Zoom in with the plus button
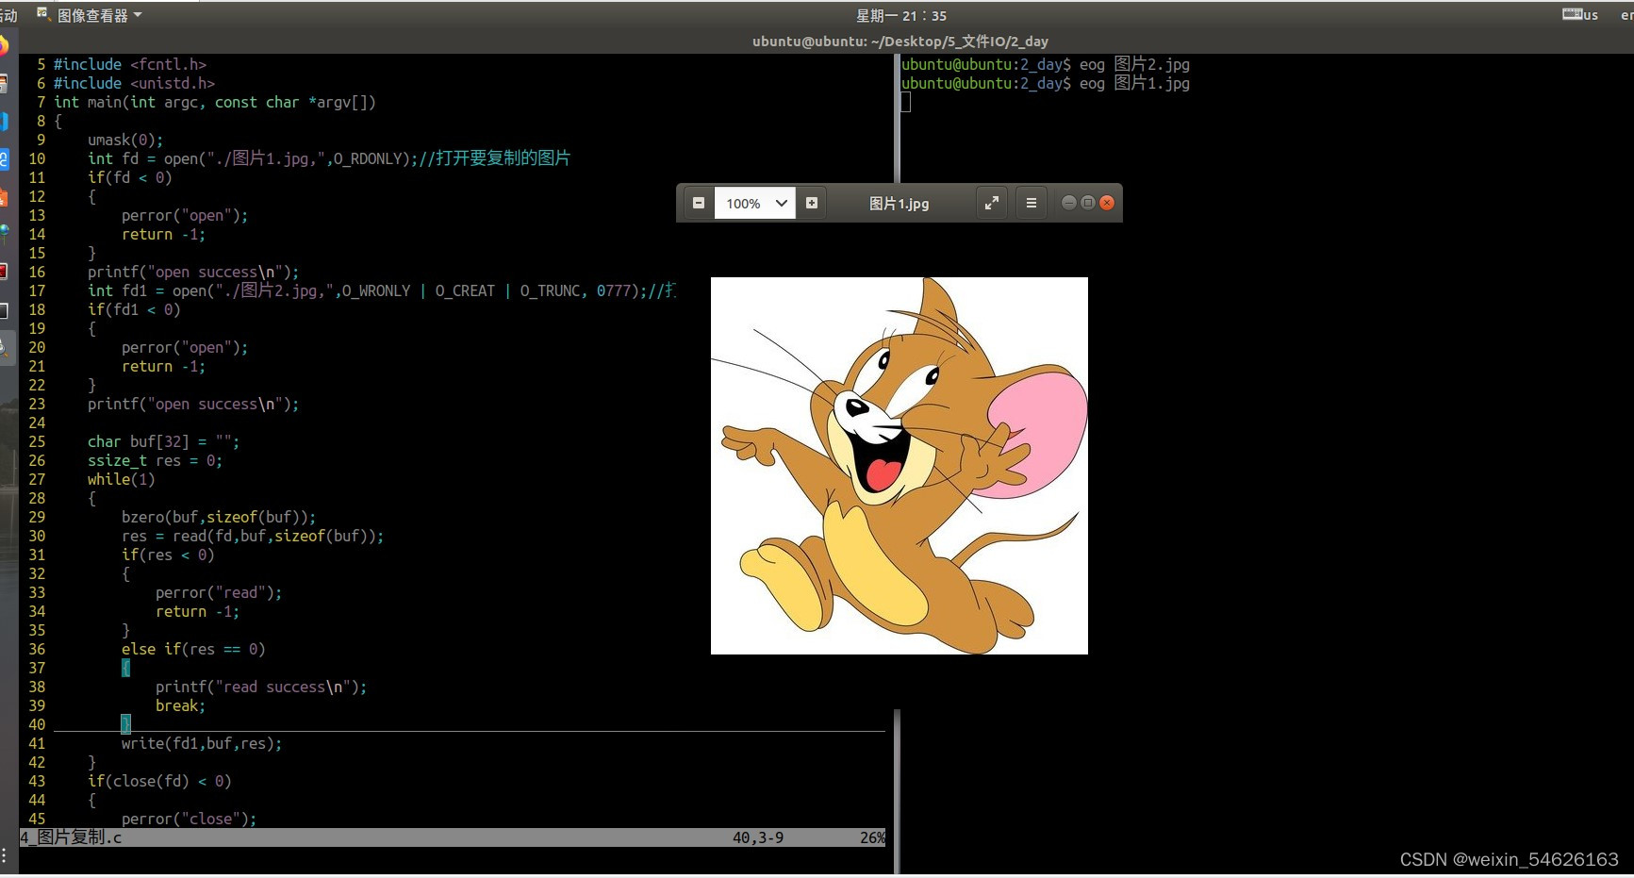This screenshot has width=1634, height=878. coord(812,203)
